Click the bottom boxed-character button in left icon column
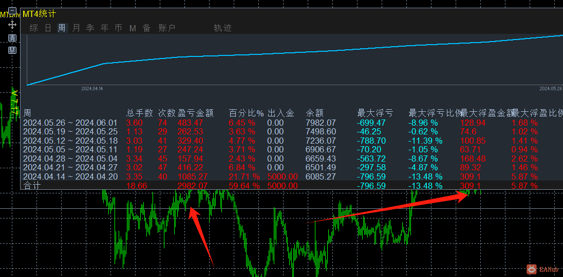Viewport: 563px width, 277px height. [12, 50]
